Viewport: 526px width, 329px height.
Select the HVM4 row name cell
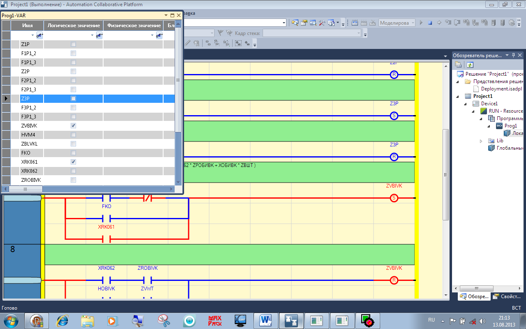[x=32, y=134]
